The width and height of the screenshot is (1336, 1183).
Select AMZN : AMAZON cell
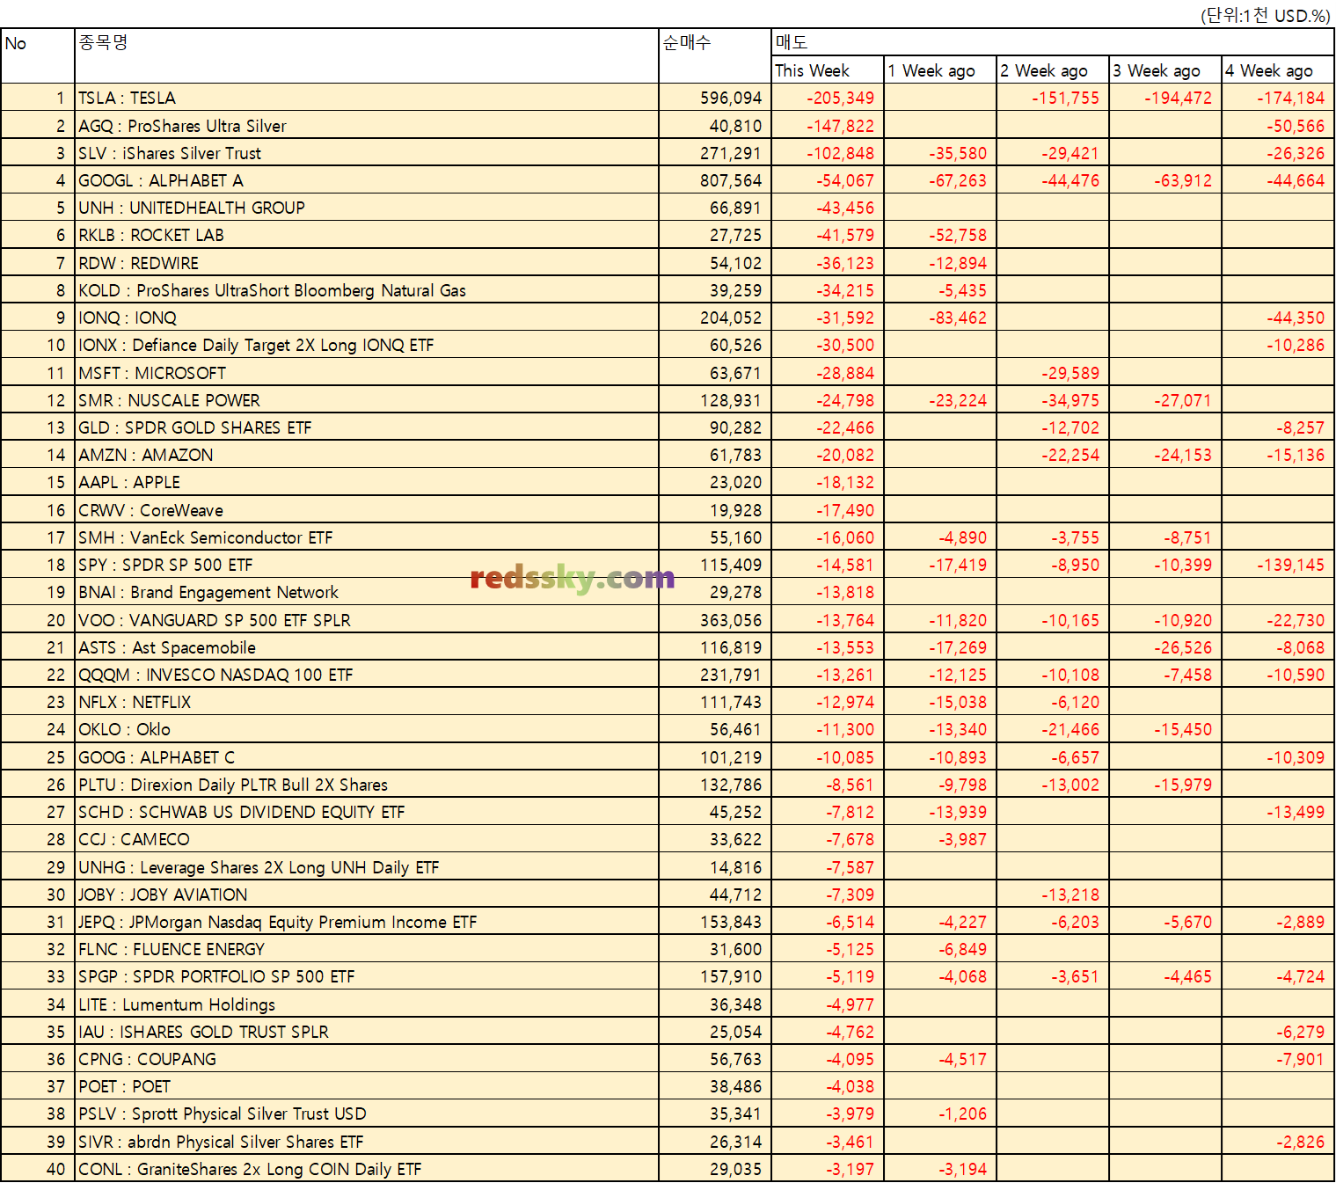[366, 455]
